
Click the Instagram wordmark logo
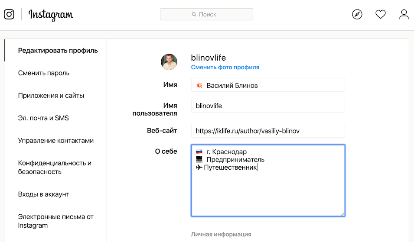[51, 15]
